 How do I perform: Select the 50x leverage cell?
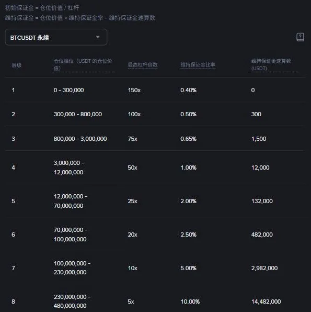point(133,168)
